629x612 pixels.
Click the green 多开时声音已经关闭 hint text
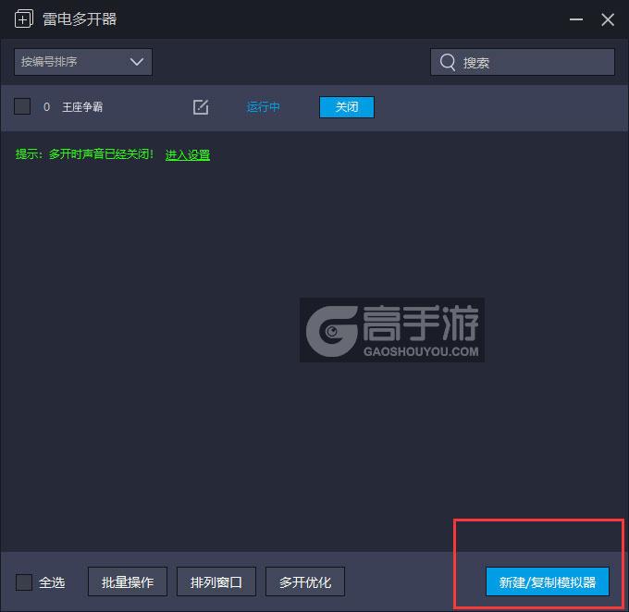pos(85,155)
